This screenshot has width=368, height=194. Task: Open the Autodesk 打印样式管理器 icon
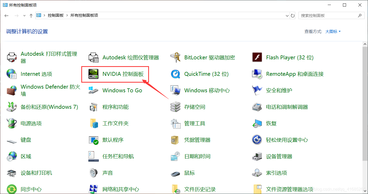pos(12,58)
